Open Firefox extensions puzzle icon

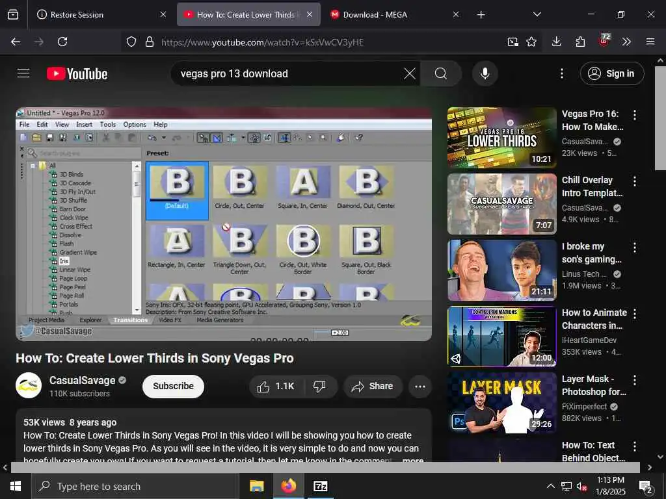pos(580,42)
